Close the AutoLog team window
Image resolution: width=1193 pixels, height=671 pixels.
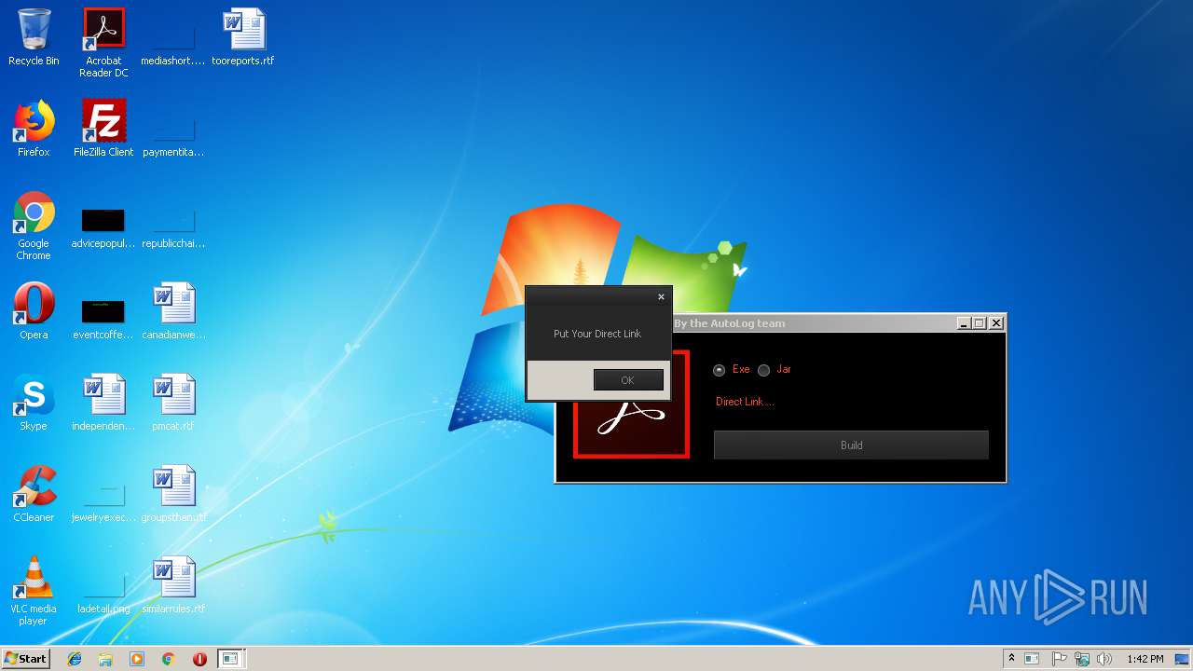tap(996, 323)
